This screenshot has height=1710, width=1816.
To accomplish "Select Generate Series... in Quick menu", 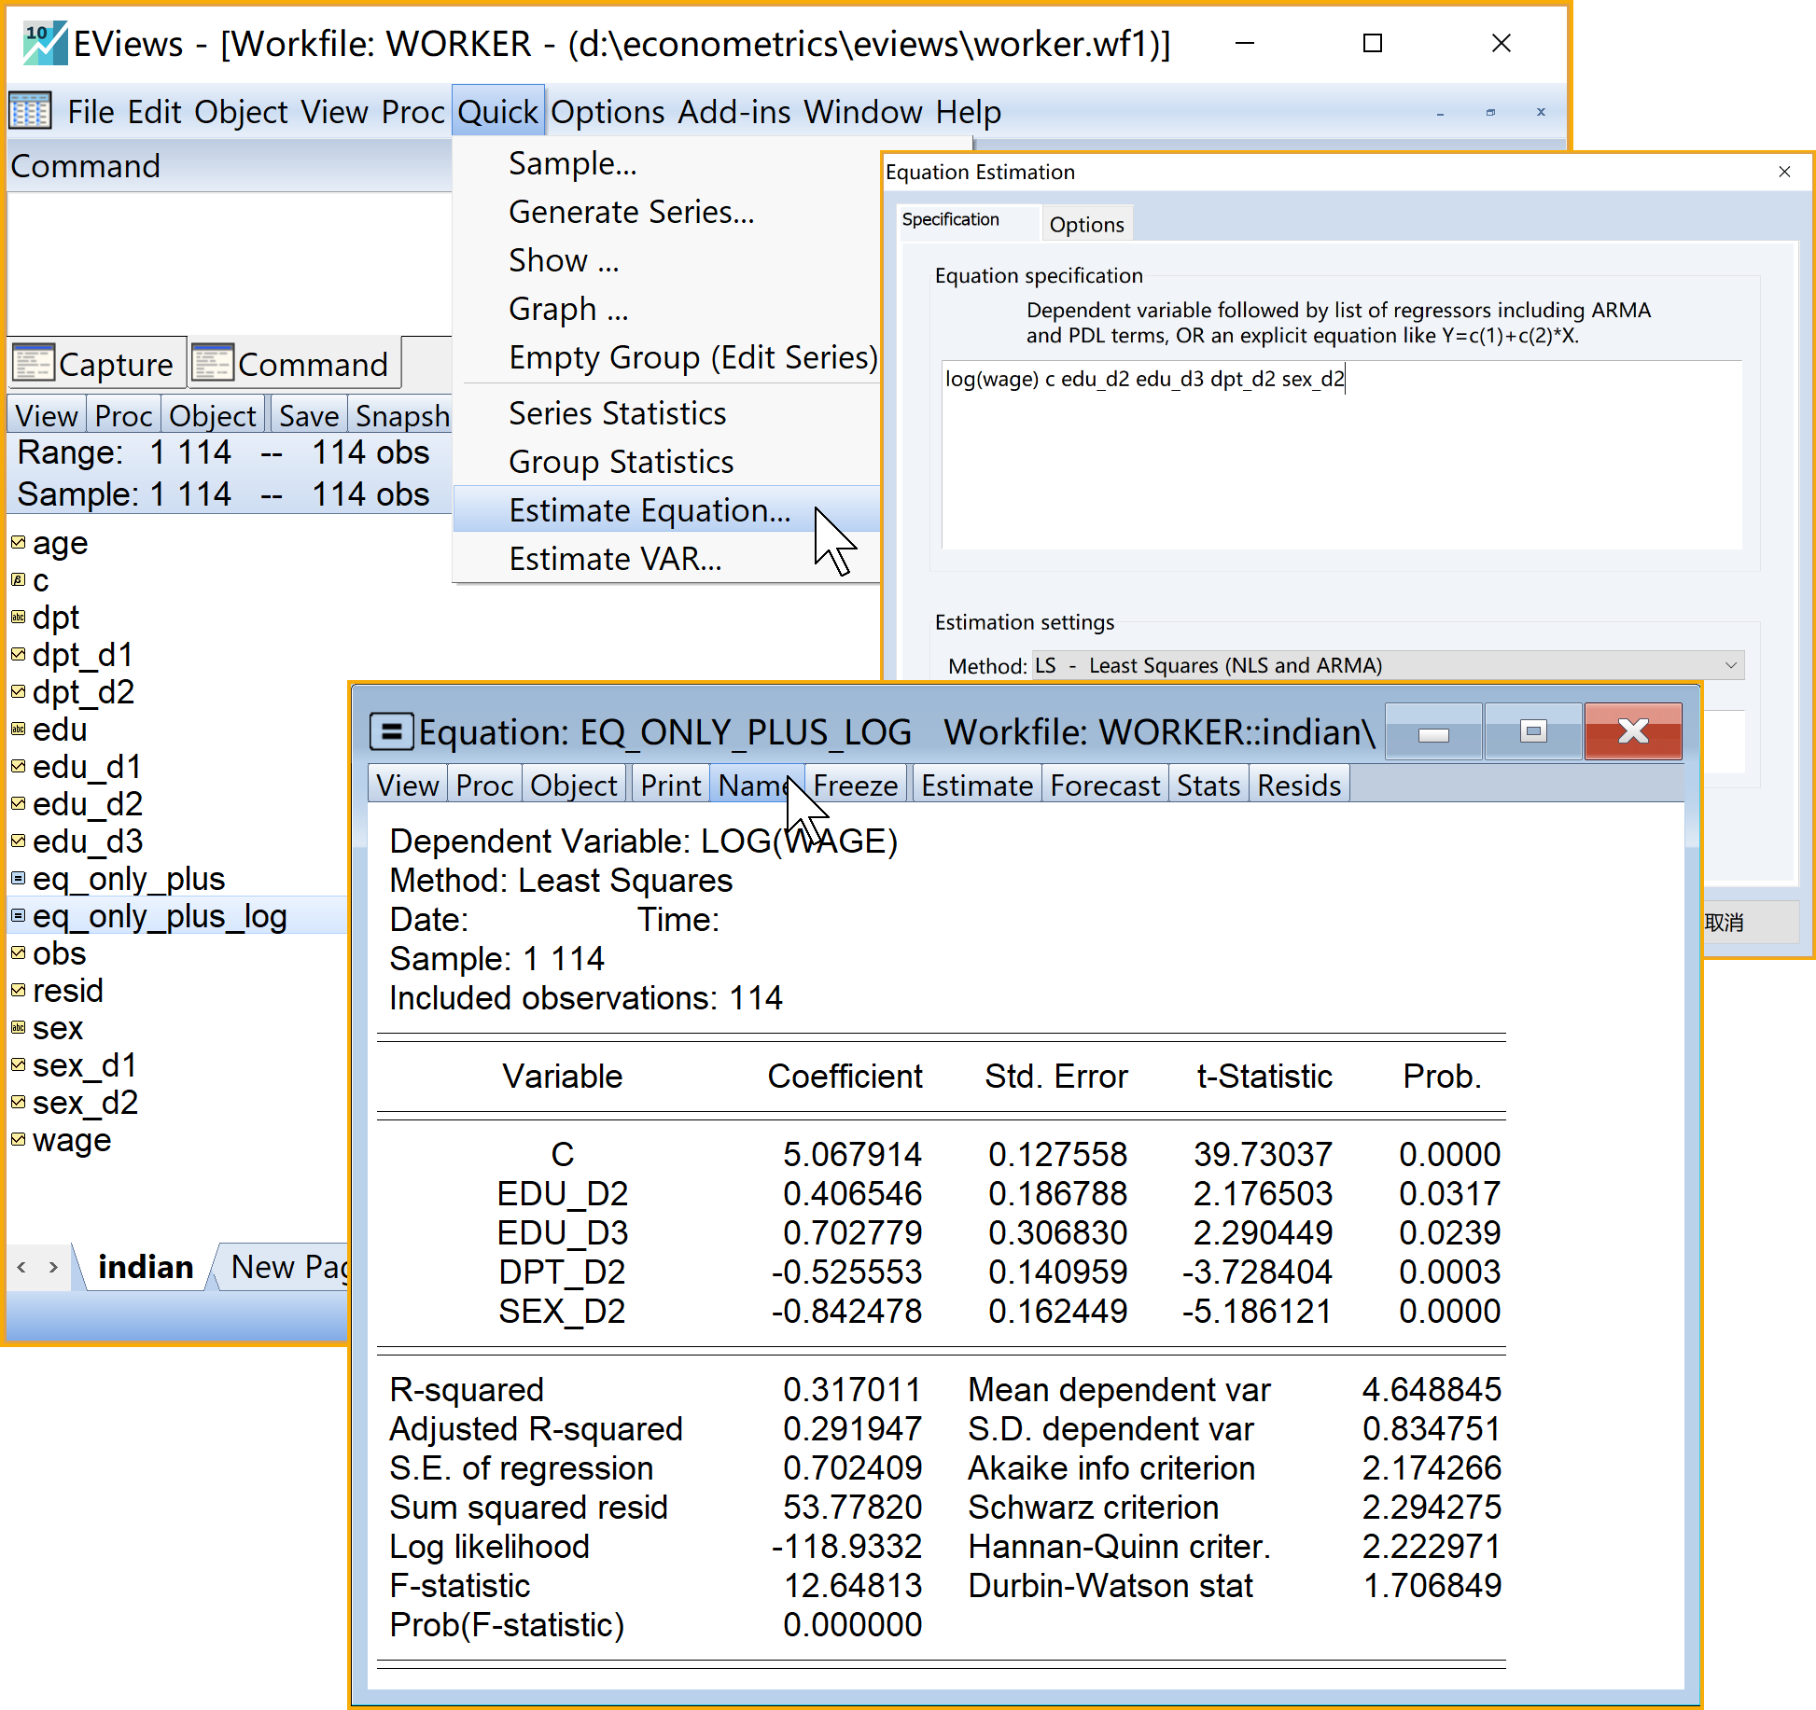I will point(631,212).
